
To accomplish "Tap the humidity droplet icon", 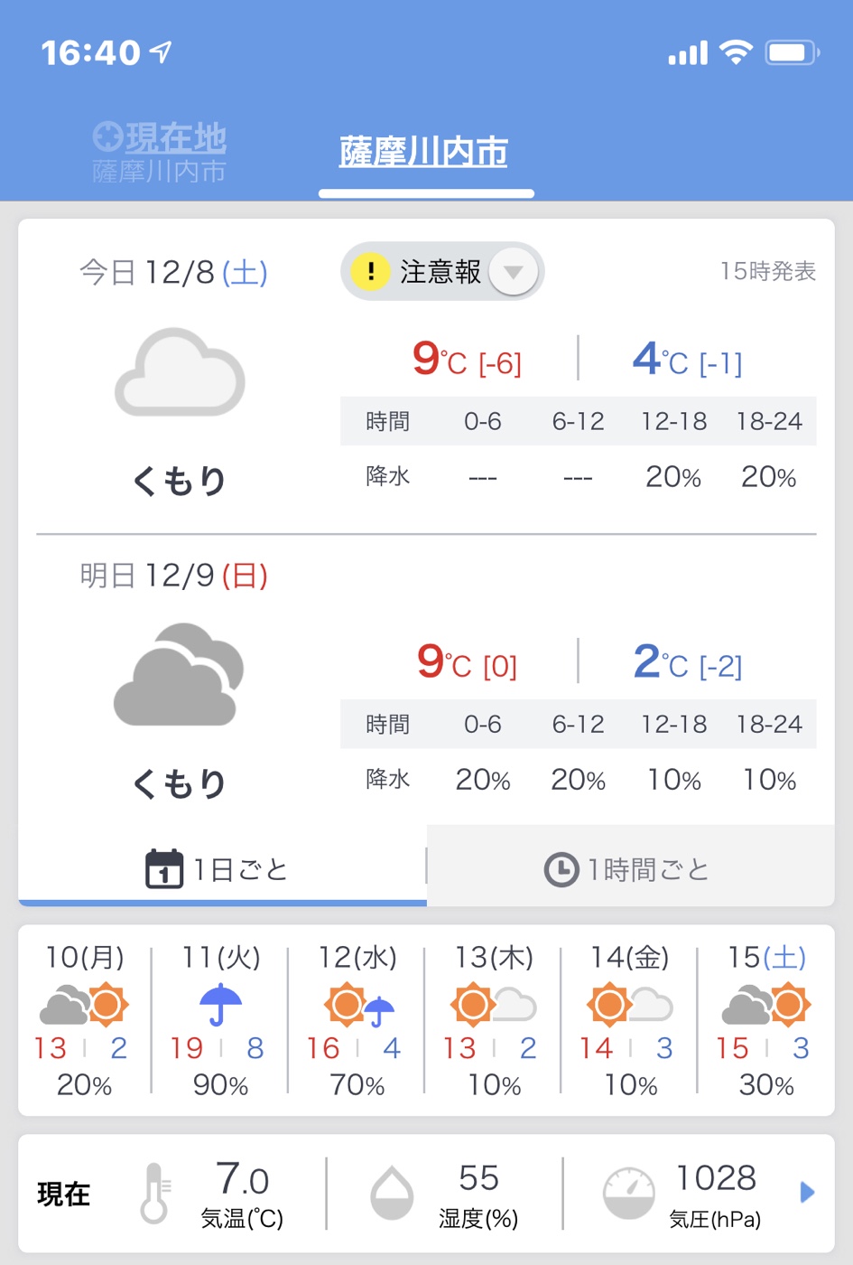I will pos(392,1193).
